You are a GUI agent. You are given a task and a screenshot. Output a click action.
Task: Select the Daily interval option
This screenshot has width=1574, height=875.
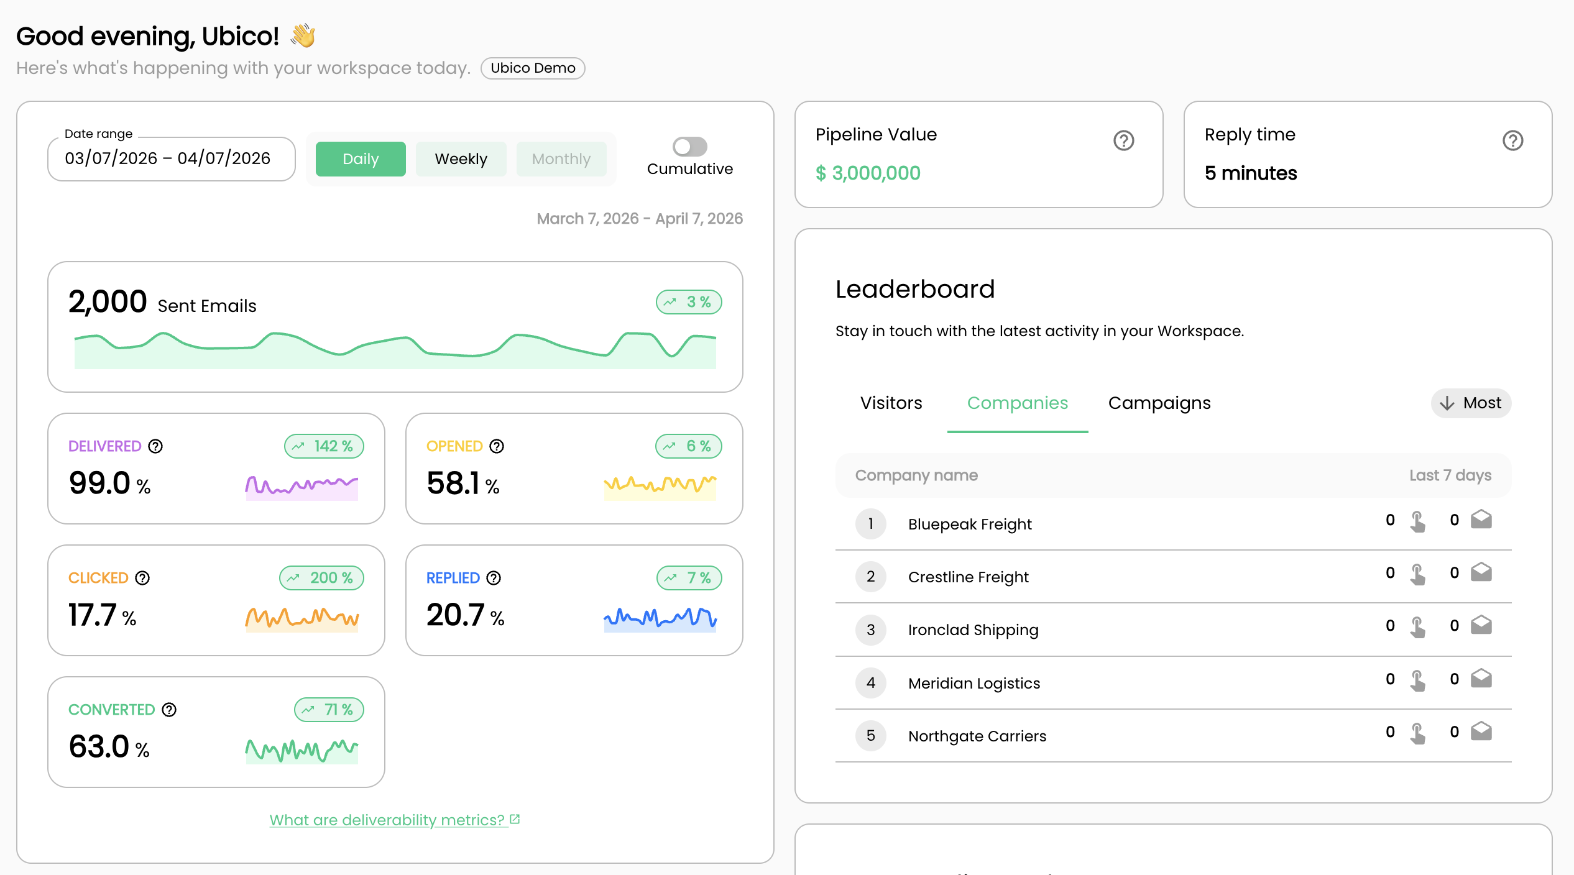tap(361, 159)
